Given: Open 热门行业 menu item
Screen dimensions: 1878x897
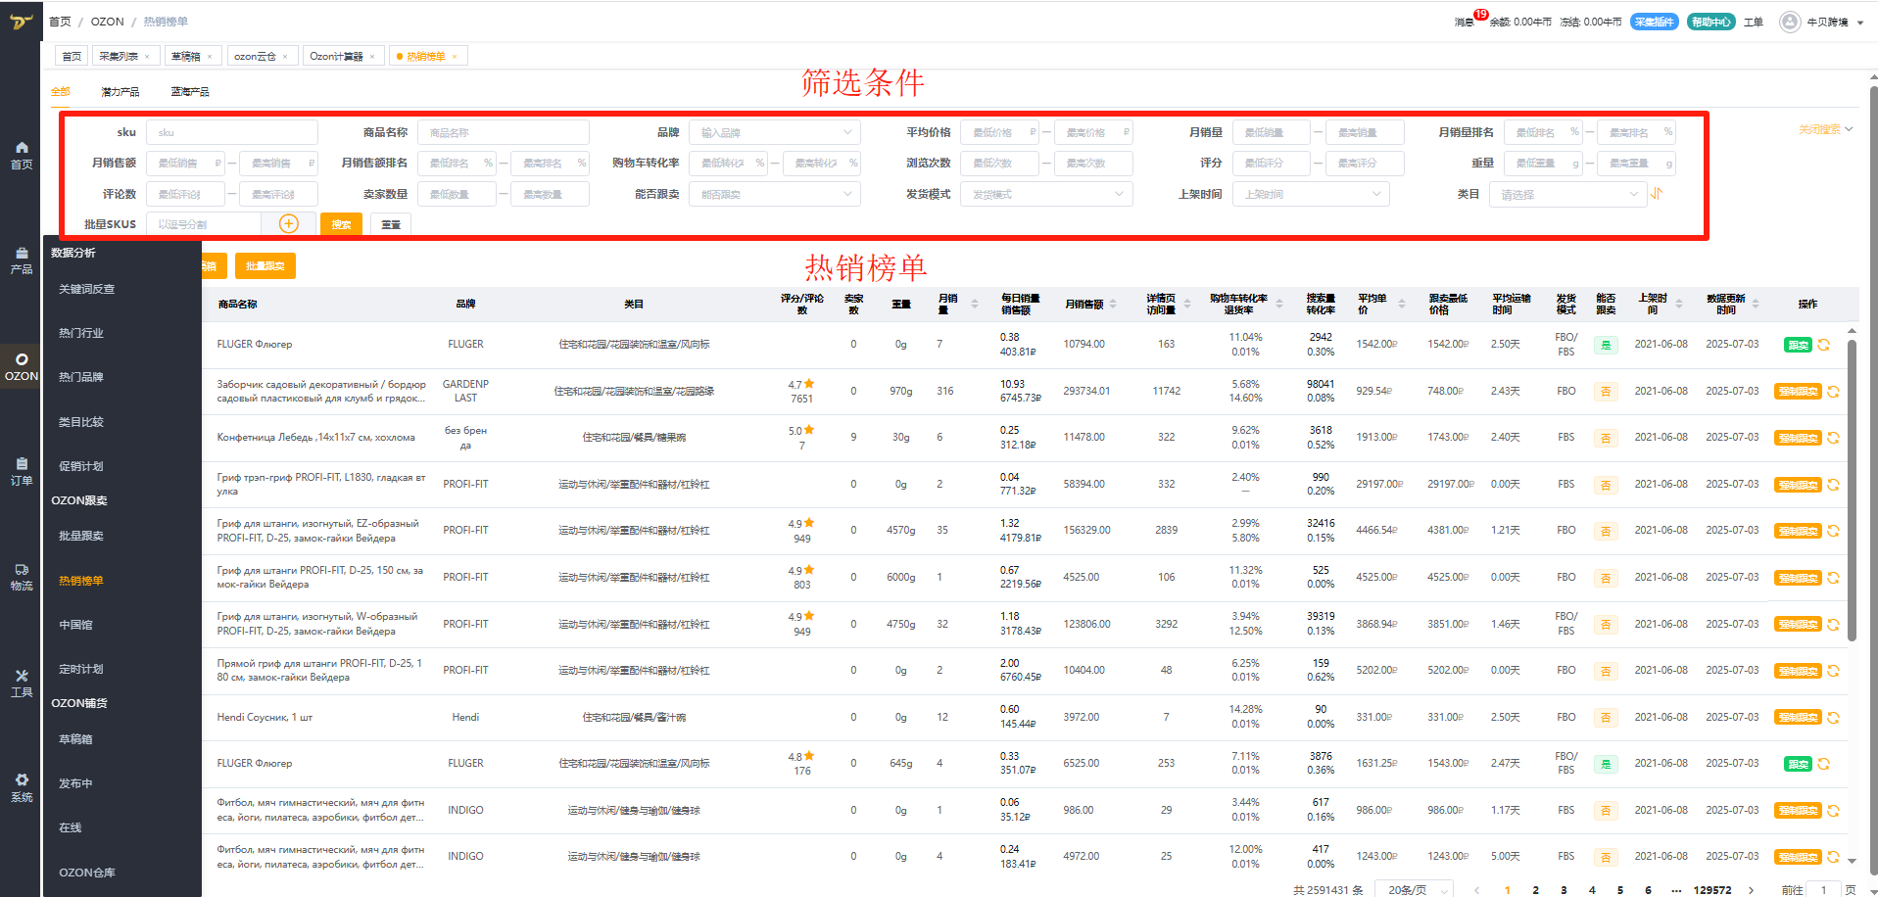Looking at the screenshot, I should coord(81,333).
